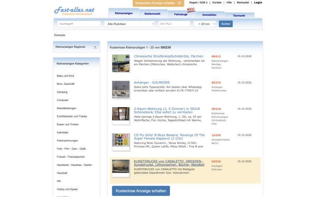Open the Alle Rubriken dropdown
Screen dimensions: 316x197
(x=130, y=24)
